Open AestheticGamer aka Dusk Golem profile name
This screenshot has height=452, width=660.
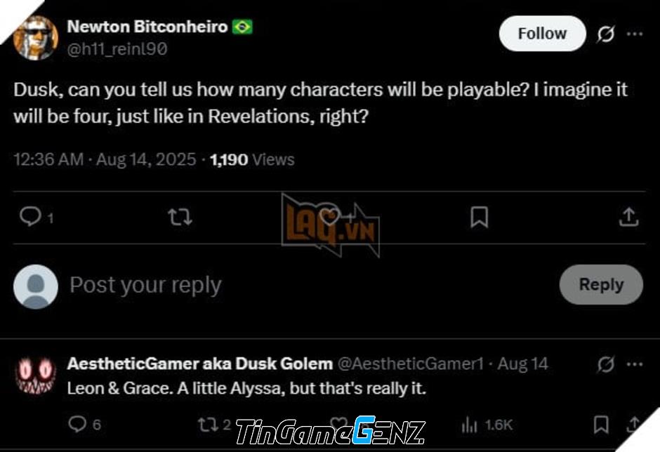click(x=200, y=364)
